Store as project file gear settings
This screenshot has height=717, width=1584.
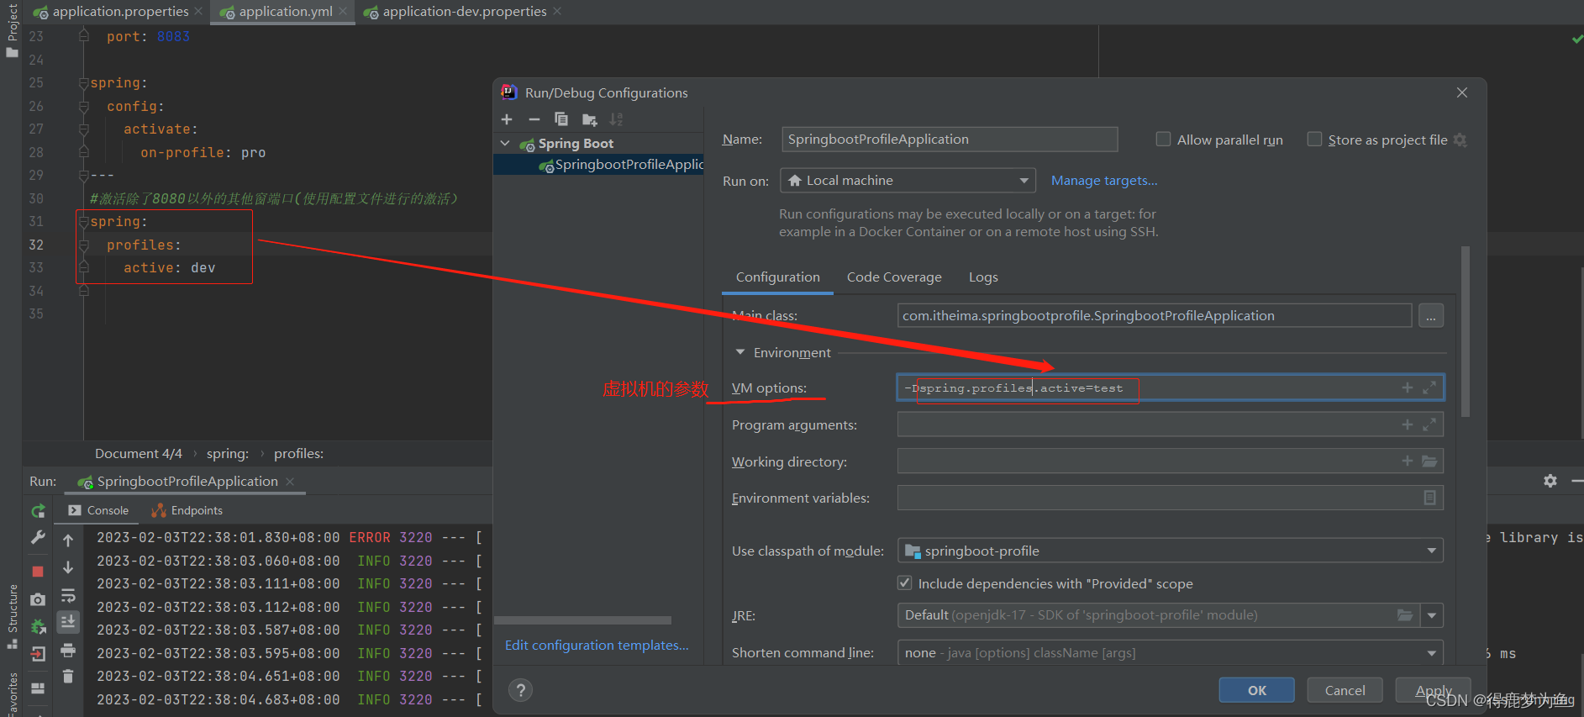pos(1460,140)
